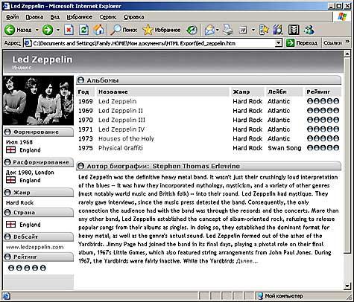Screen dimensions: 354x302
Task: Click the green Forward arrow button
Action: (x=48, y=30)
